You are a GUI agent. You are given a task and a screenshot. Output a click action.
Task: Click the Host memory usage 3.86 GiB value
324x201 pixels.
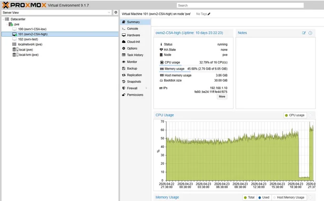click(x=222, y=75)
